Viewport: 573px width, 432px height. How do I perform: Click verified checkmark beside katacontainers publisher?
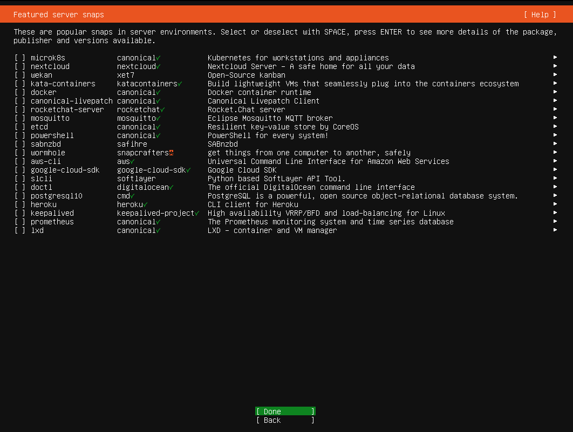180,84
